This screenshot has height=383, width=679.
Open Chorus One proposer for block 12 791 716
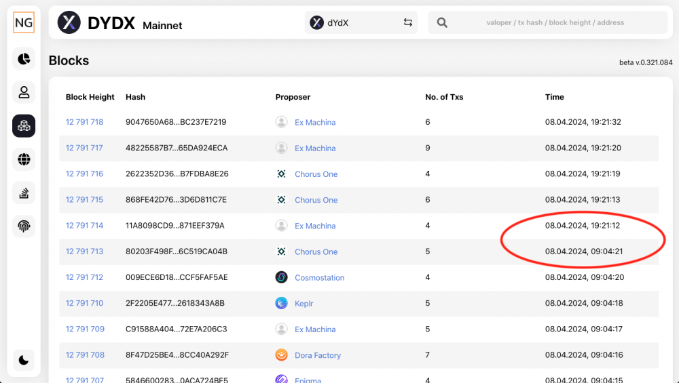tap(316, 174)
